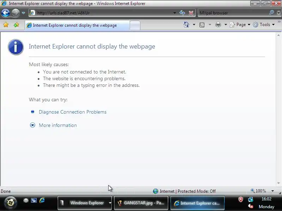The image size is (282, 211).
Task: Go back with the Back arrow button
Action: tap(5, 13)
